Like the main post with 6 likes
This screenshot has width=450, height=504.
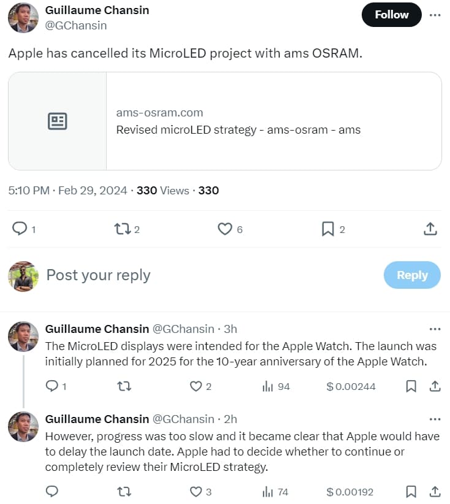(225, 229)
